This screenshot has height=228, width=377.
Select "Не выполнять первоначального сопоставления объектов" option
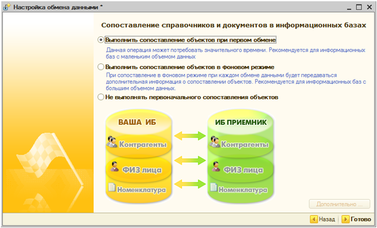(100, 97)
